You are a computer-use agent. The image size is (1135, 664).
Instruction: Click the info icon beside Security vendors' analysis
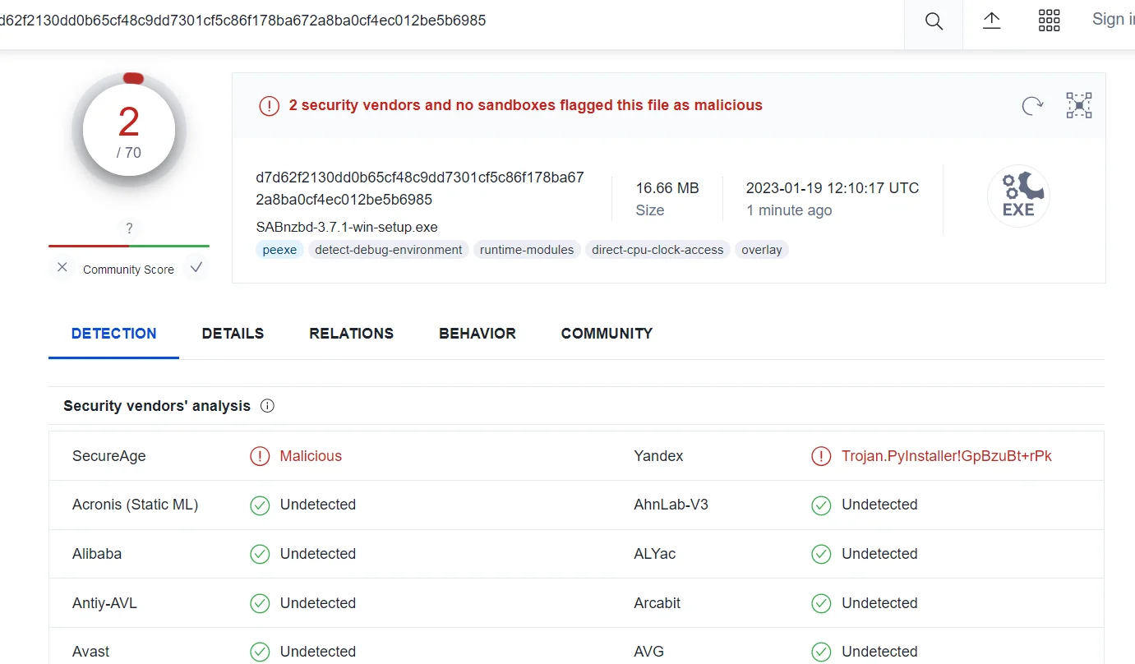tap(267, 405)
